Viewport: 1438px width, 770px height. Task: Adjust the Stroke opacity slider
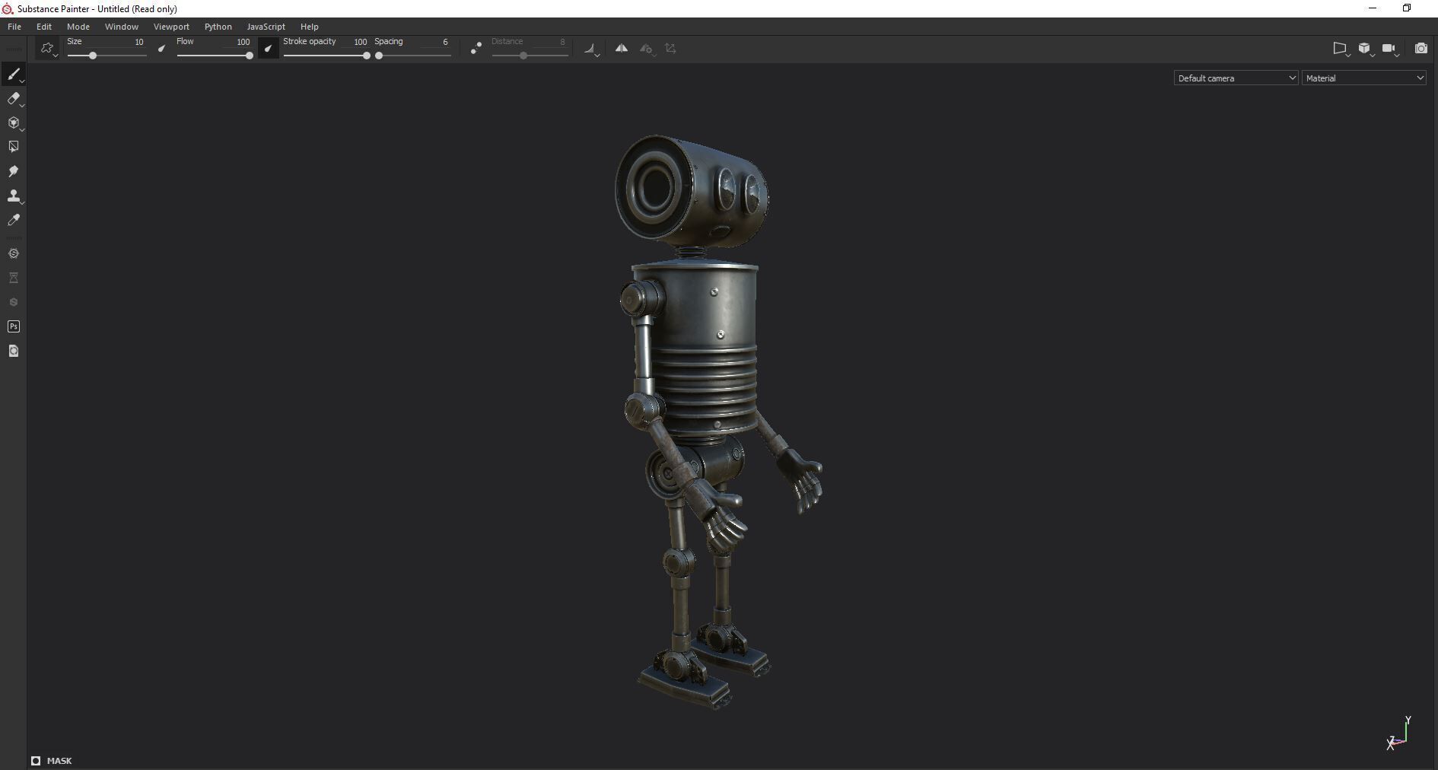click(326, 56)
